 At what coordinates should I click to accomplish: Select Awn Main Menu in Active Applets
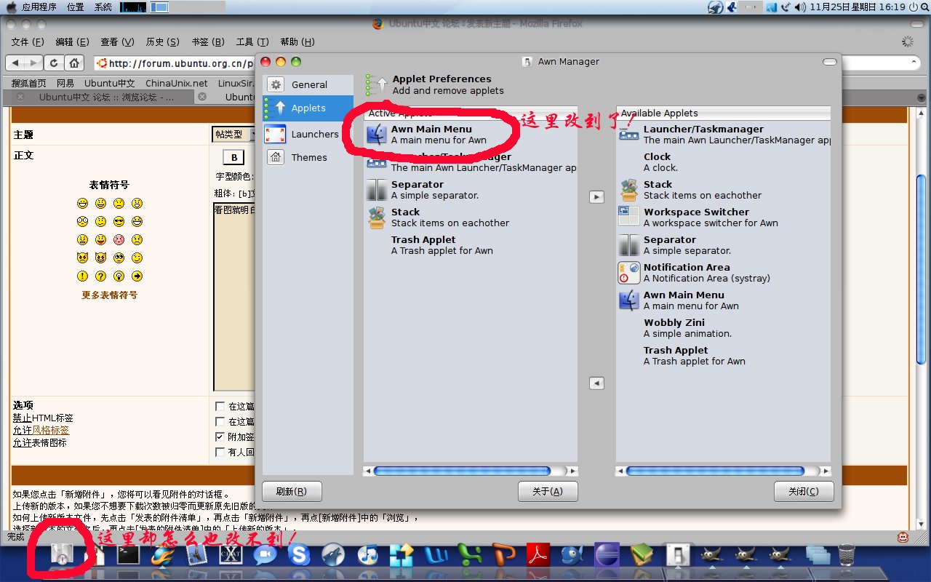point(471,135)
